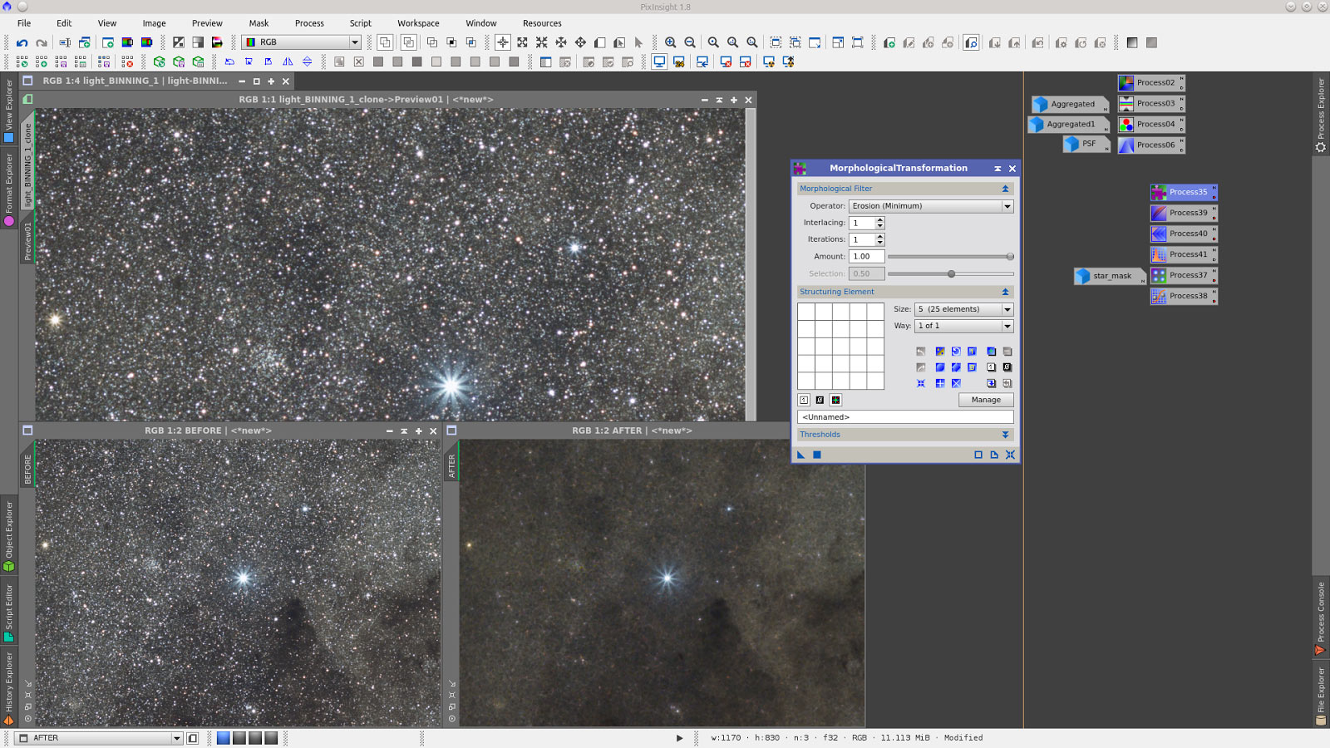
Task: Click the blue New Instance triangle in MorphologicalTransformation
Action: tap(801, 455)
